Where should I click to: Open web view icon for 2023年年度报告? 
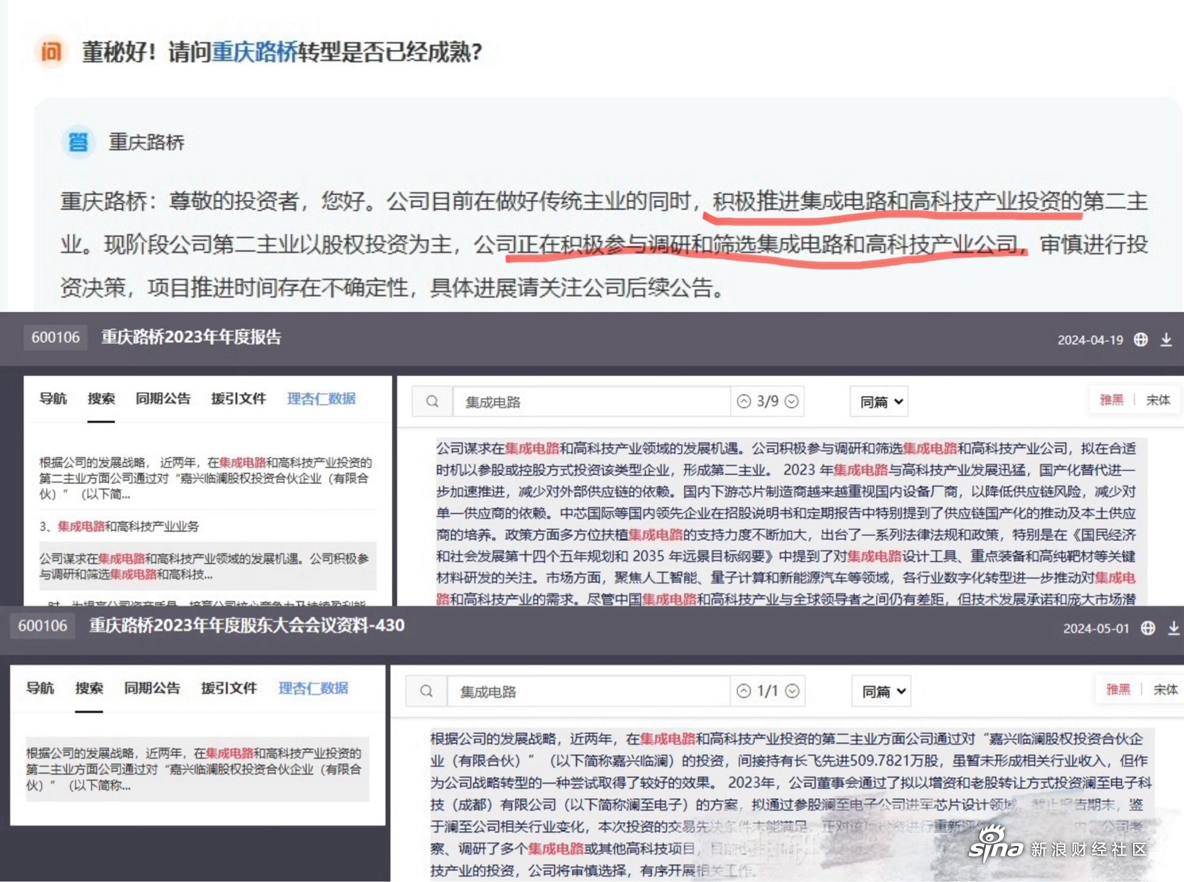tap(1141, 339)
